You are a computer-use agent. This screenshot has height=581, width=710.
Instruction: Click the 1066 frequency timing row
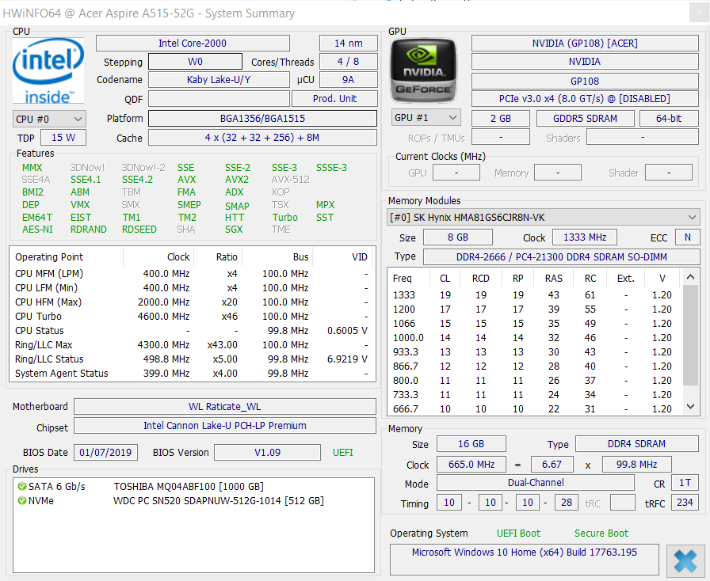(534, 324)
